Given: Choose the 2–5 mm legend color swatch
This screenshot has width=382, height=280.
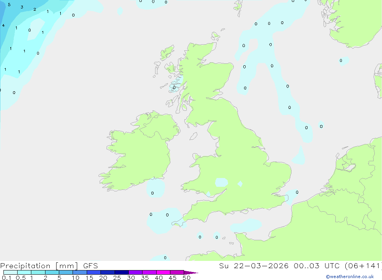Looking at the screenshot, I should [x=52, y=272].
